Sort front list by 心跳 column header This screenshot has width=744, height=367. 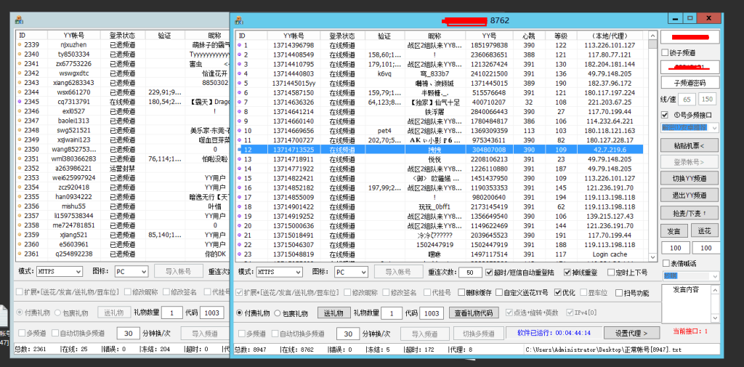[x=527, y=36]
